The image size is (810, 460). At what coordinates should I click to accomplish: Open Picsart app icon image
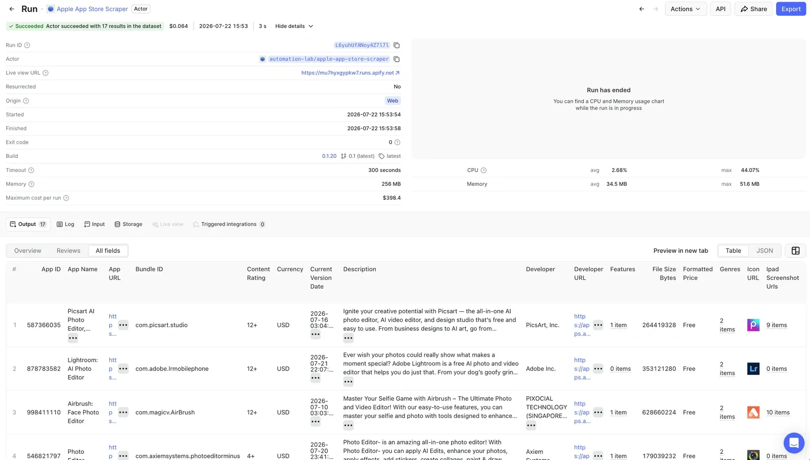tap(753, 325)
